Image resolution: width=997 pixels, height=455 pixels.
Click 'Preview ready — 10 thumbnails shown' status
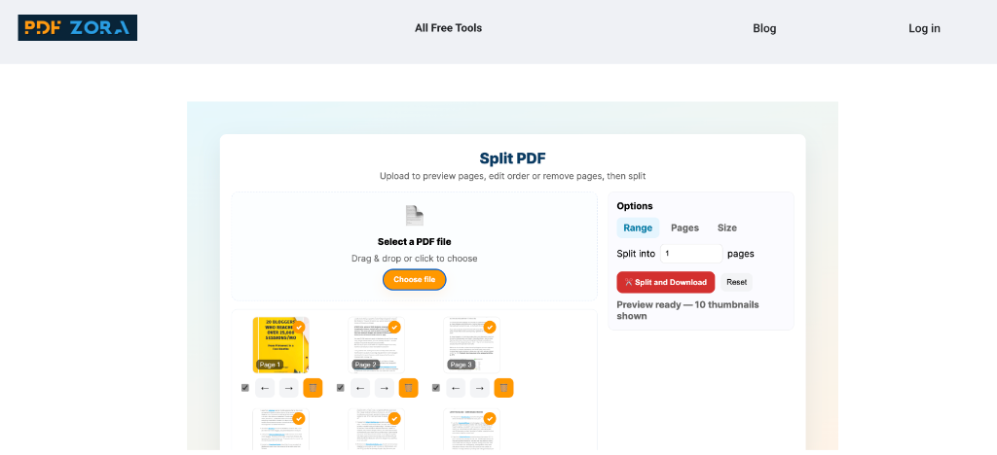[x=687, y=310]
